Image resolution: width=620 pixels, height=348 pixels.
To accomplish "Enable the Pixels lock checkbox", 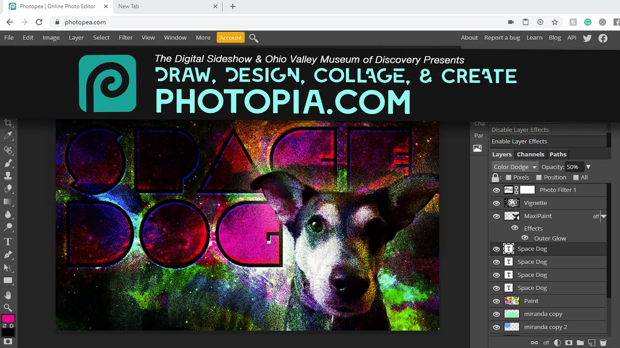I will (508, 177).
